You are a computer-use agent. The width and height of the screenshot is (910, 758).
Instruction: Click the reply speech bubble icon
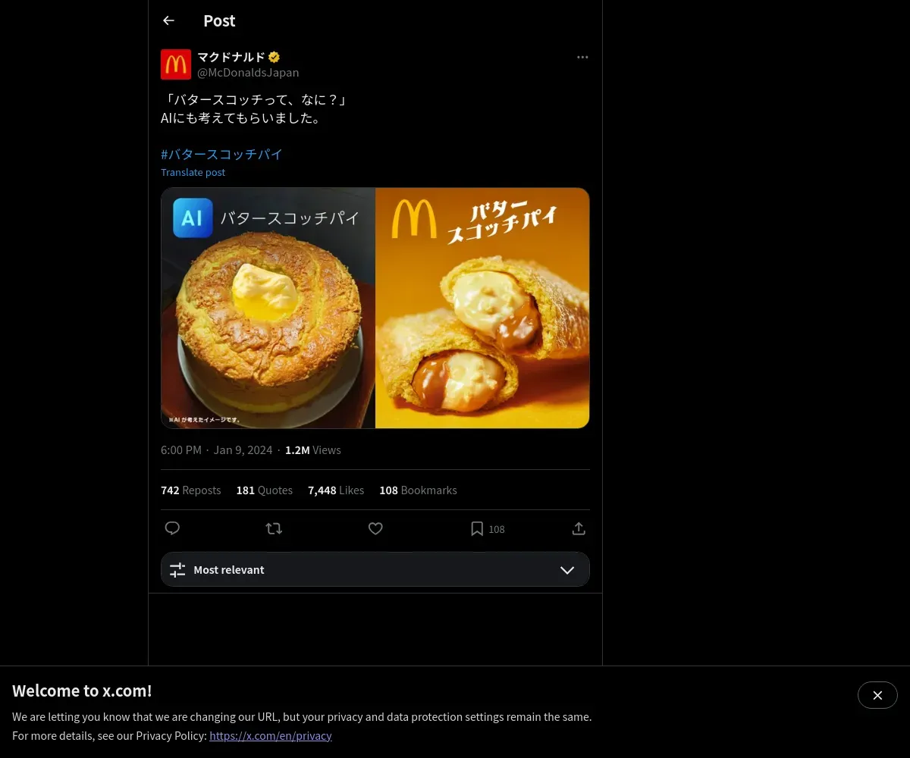(172, 528)
